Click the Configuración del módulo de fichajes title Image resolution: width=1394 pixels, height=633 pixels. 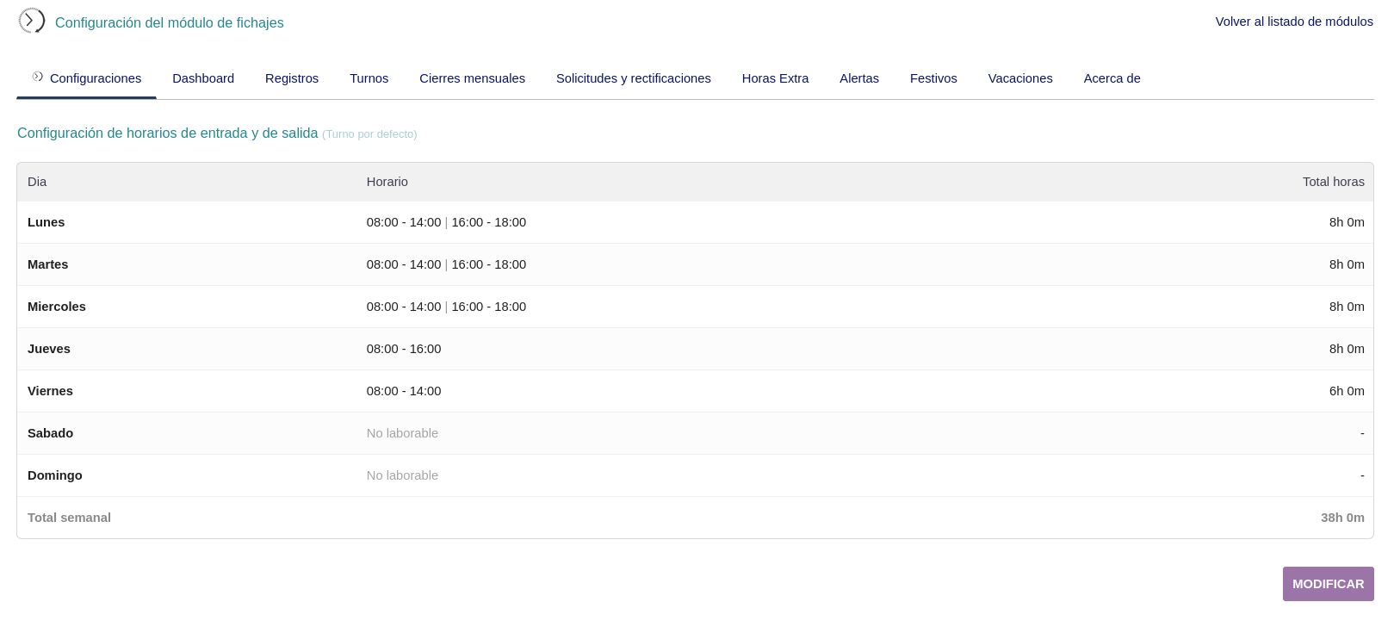point(170,23)
